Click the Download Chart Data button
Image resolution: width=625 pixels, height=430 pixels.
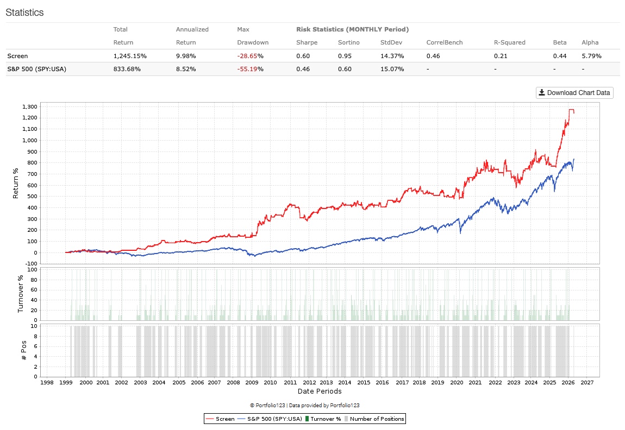pyautogui.click(x=574, y=93)
